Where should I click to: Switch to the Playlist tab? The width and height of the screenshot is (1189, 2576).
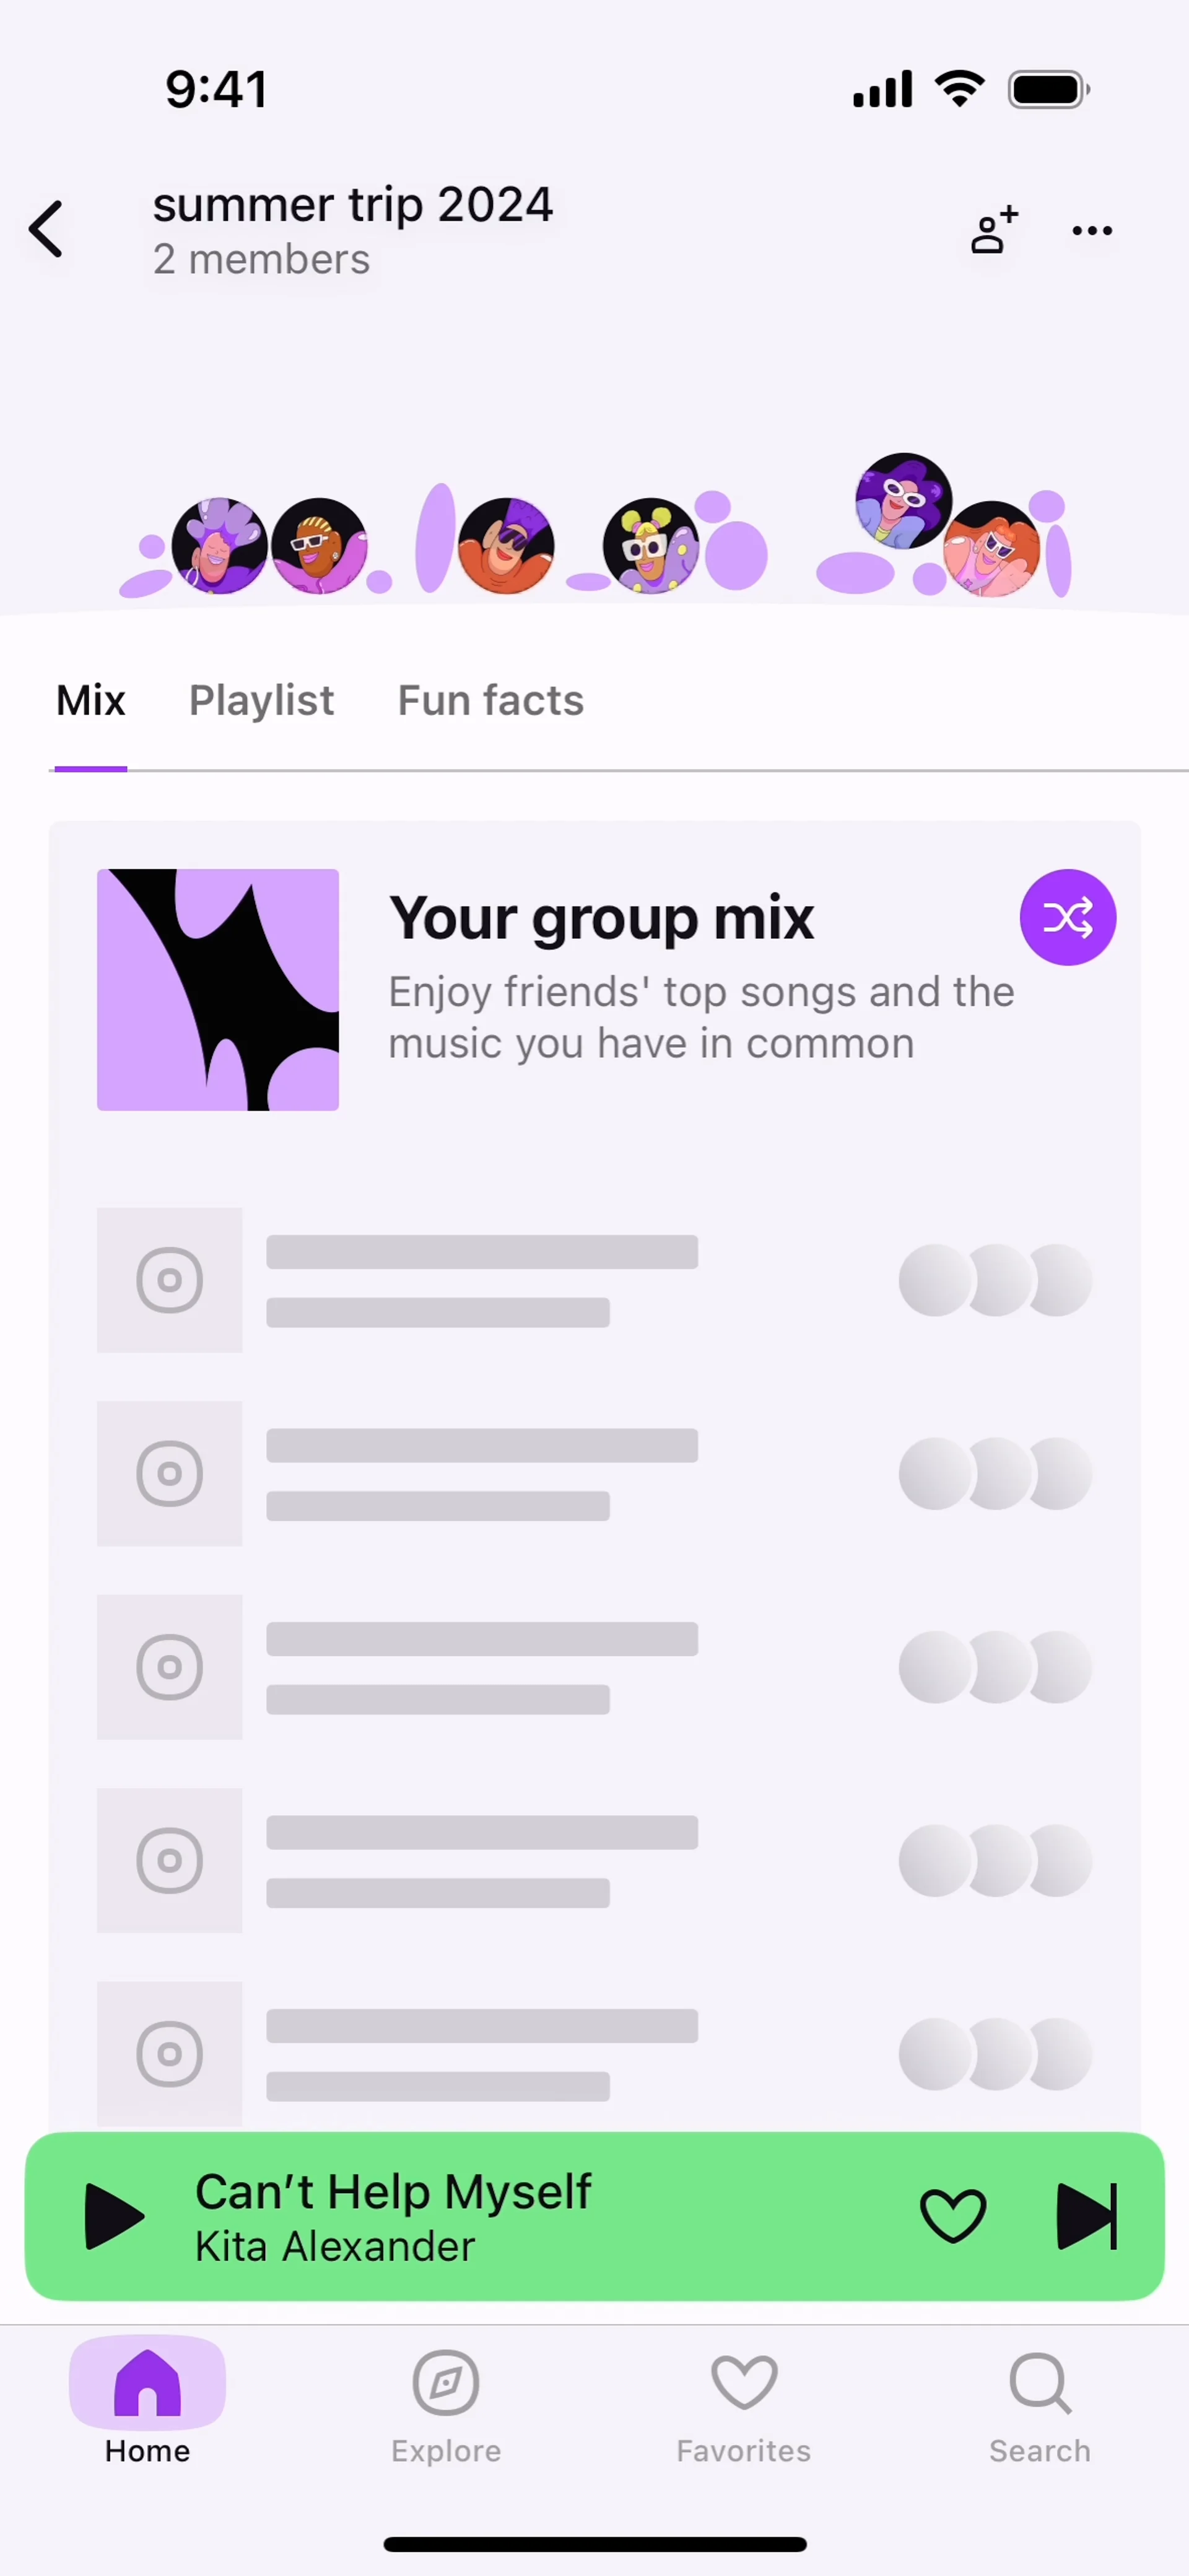(x=261, y=701)
